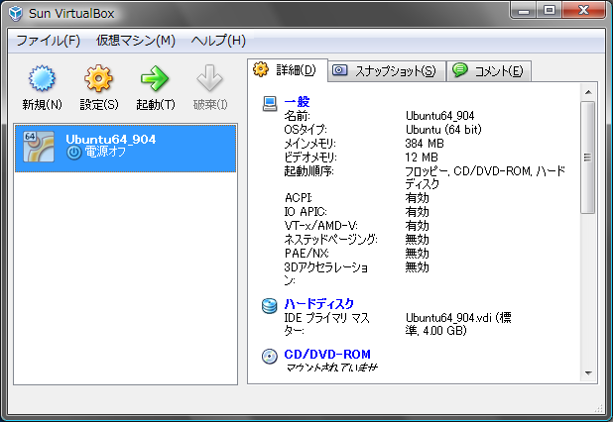This screenshot has width=613, height=422.
Task: Click the Ubuntu64_904.vdi disk value
Action: point(458,324)
